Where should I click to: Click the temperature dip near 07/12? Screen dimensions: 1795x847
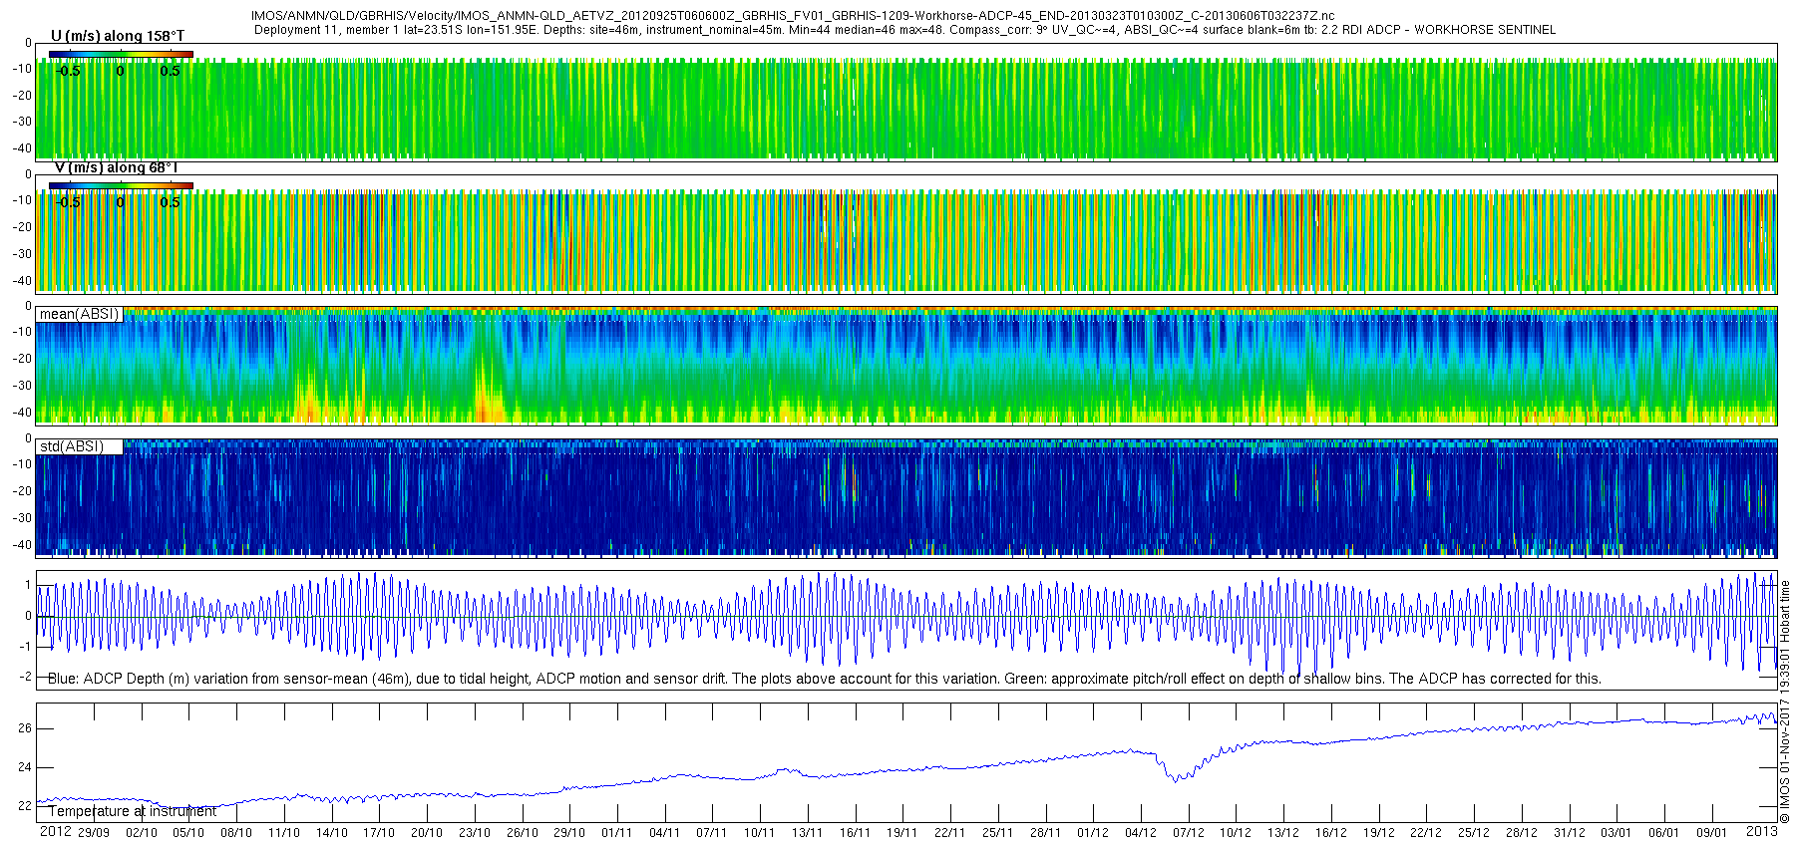1178,778
